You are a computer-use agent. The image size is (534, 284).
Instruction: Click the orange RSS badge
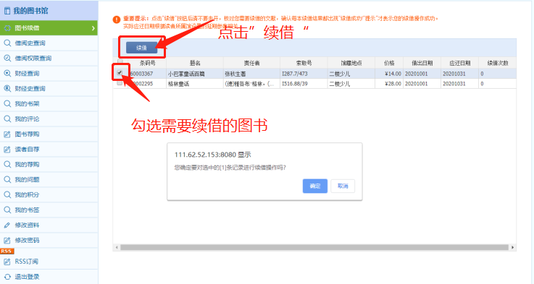(7, 251)
